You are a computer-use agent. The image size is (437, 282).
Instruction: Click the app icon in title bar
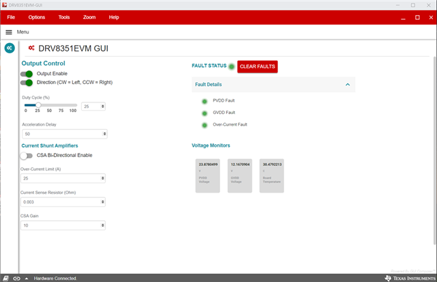pyautogui.click(x=4, y=5)
